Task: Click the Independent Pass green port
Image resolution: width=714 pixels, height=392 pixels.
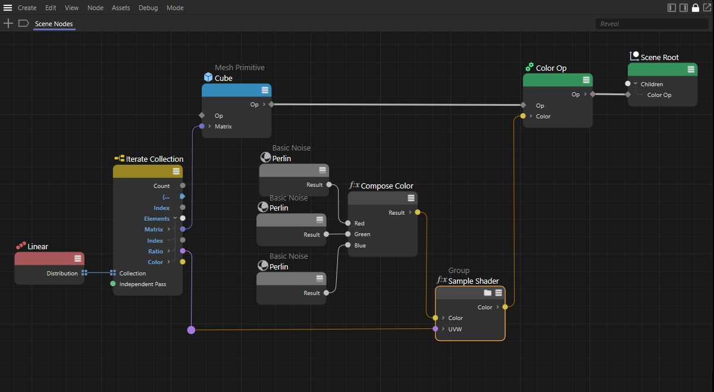Action: [113, 284]
